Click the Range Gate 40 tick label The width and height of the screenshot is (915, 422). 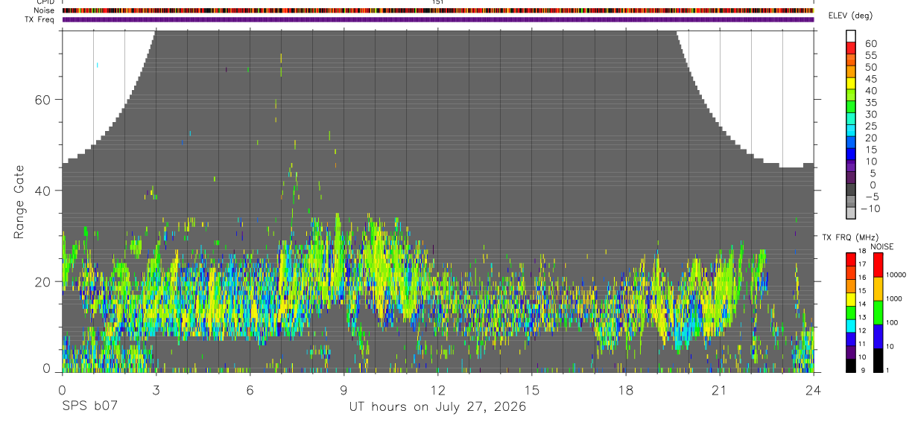[45, 191]
